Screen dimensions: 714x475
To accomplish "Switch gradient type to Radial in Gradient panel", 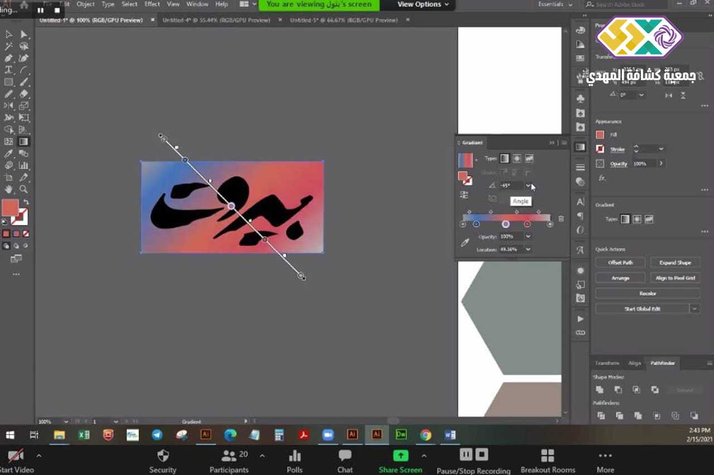I will tap(517, 159).
